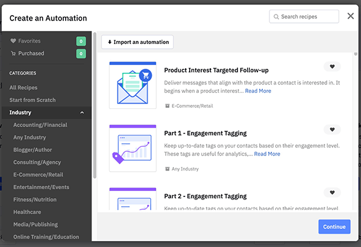Click the search magnifier icon
Viewport: 361px width, 247px height.
tap(276, 17)
